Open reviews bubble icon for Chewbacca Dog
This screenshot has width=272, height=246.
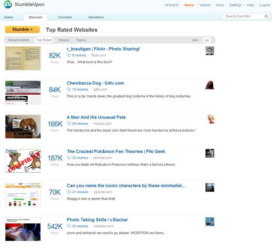point(69,89)
